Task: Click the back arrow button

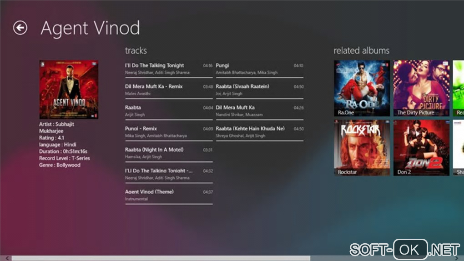Action: 20,28
